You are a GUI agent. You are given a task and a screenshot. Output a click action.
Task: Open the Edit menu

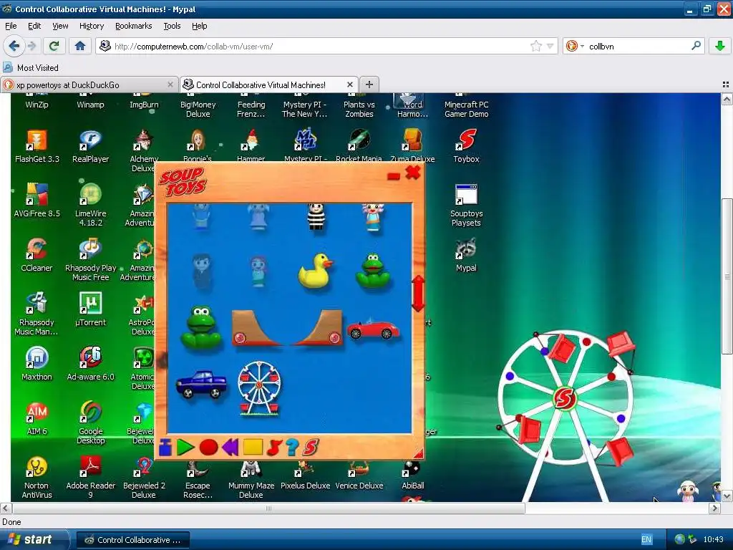click(34, 26)
